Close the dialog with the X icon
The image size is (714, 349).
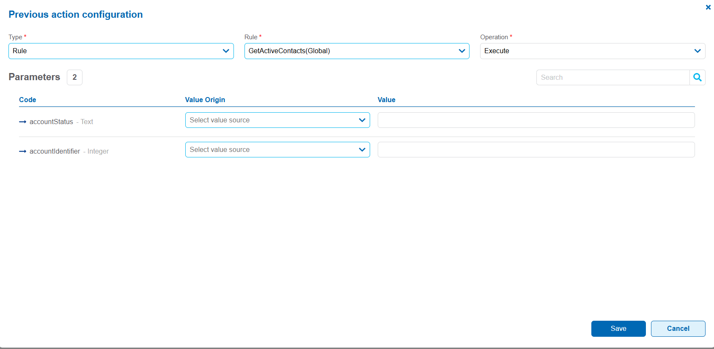pos(708,7)
